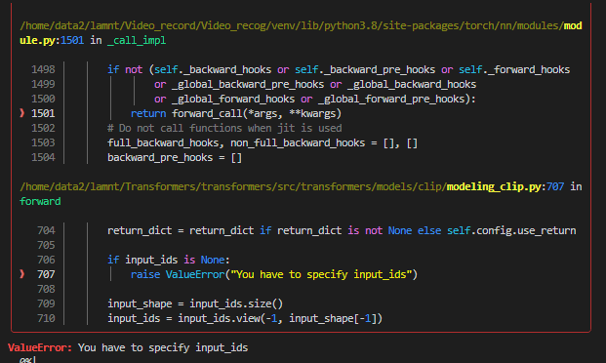The height and width of the screenshot is (363, 606).
Task: Click the red arrow marker at line 707
Action: (22, 273)
